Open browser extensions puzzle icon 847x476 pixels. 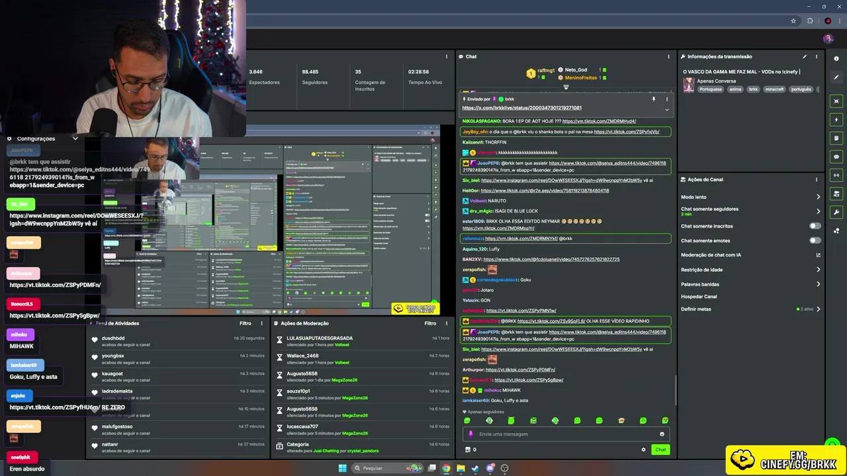click(810, 20)
